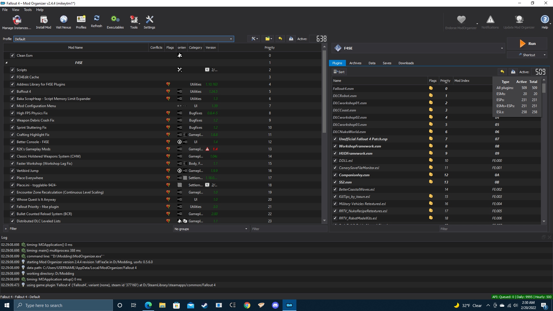Open the Saves tab
This screenshot has width=553, height=311.
point(387,63)
